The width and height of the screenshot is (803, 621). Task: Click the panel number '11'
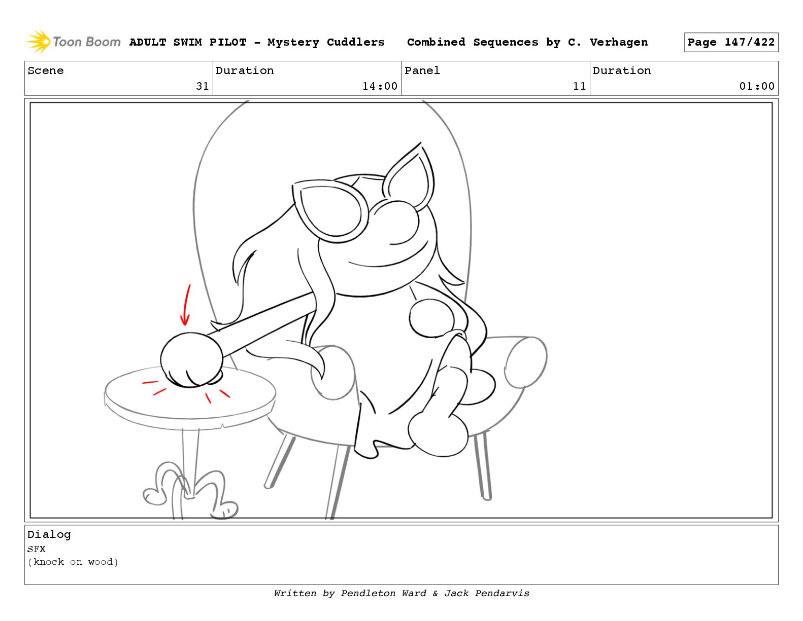[580, 86]
